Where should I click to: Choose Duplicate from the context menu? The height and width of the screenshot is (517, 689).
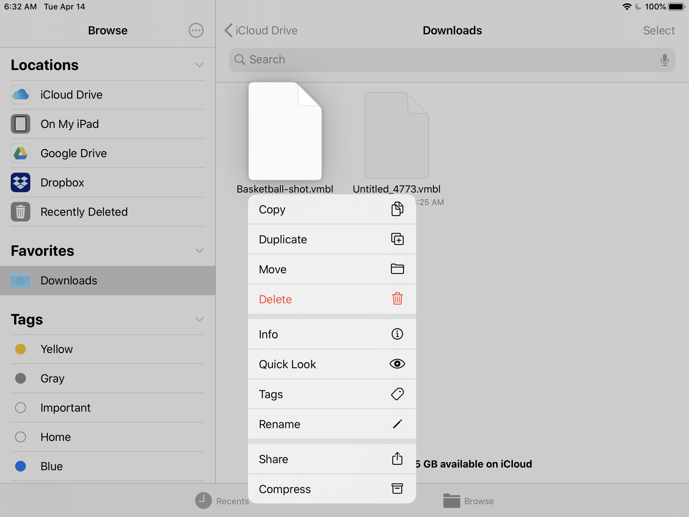(331, 239)
